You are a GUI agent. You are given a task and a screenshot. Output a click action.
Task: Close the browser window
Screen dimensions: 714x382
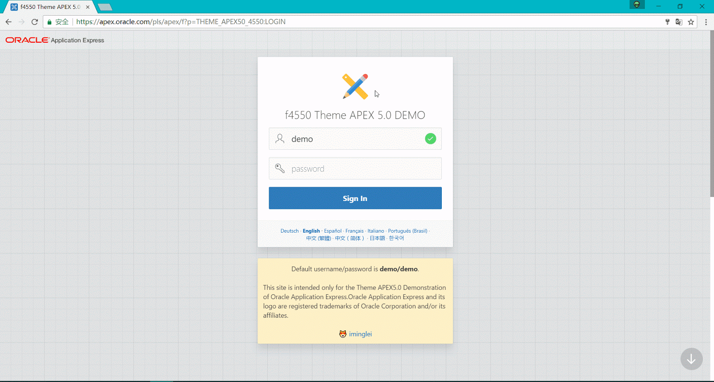tap(702, 6)
